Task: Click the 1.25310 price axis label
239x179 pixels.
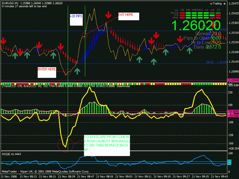Action: pyautogui.click(x=233, y=33)
